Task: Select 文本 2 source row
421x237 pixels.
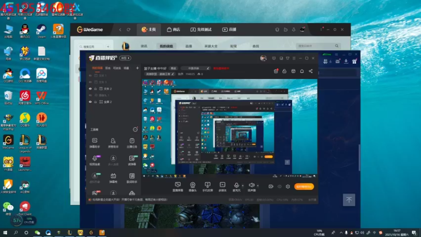Action: click(114, 88)
